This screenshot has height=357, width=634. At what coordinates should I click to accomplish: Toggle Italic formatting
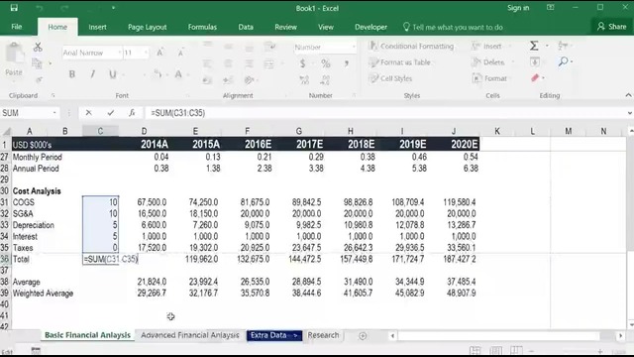(x=92, y=74)
